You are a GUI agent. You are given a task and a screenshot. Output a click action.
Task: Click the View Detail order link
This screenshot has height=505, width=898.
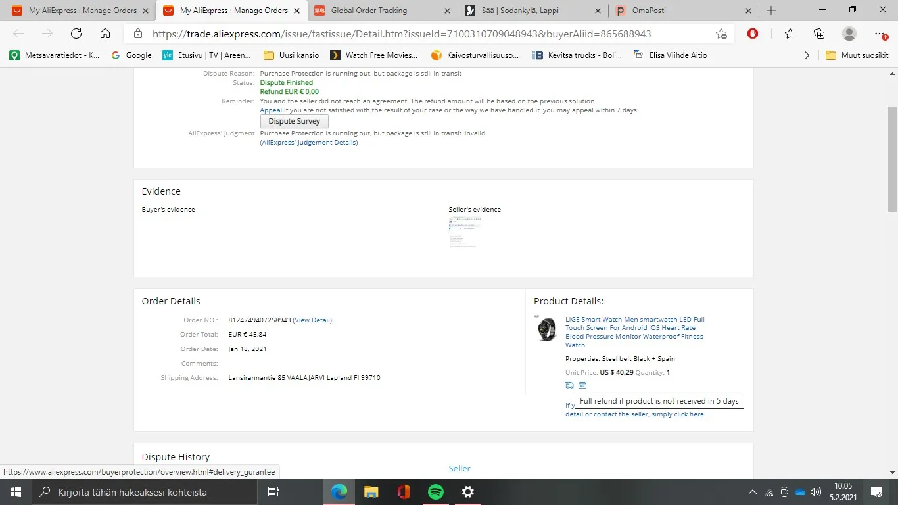(312, 320)
